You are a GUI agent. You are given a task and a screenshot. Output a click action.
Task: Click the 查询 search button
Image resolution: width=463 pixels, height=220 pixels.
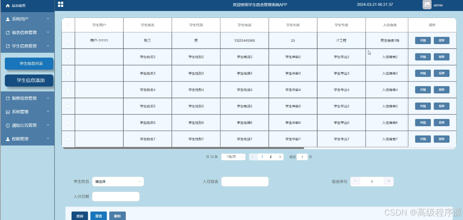[80, 216]
